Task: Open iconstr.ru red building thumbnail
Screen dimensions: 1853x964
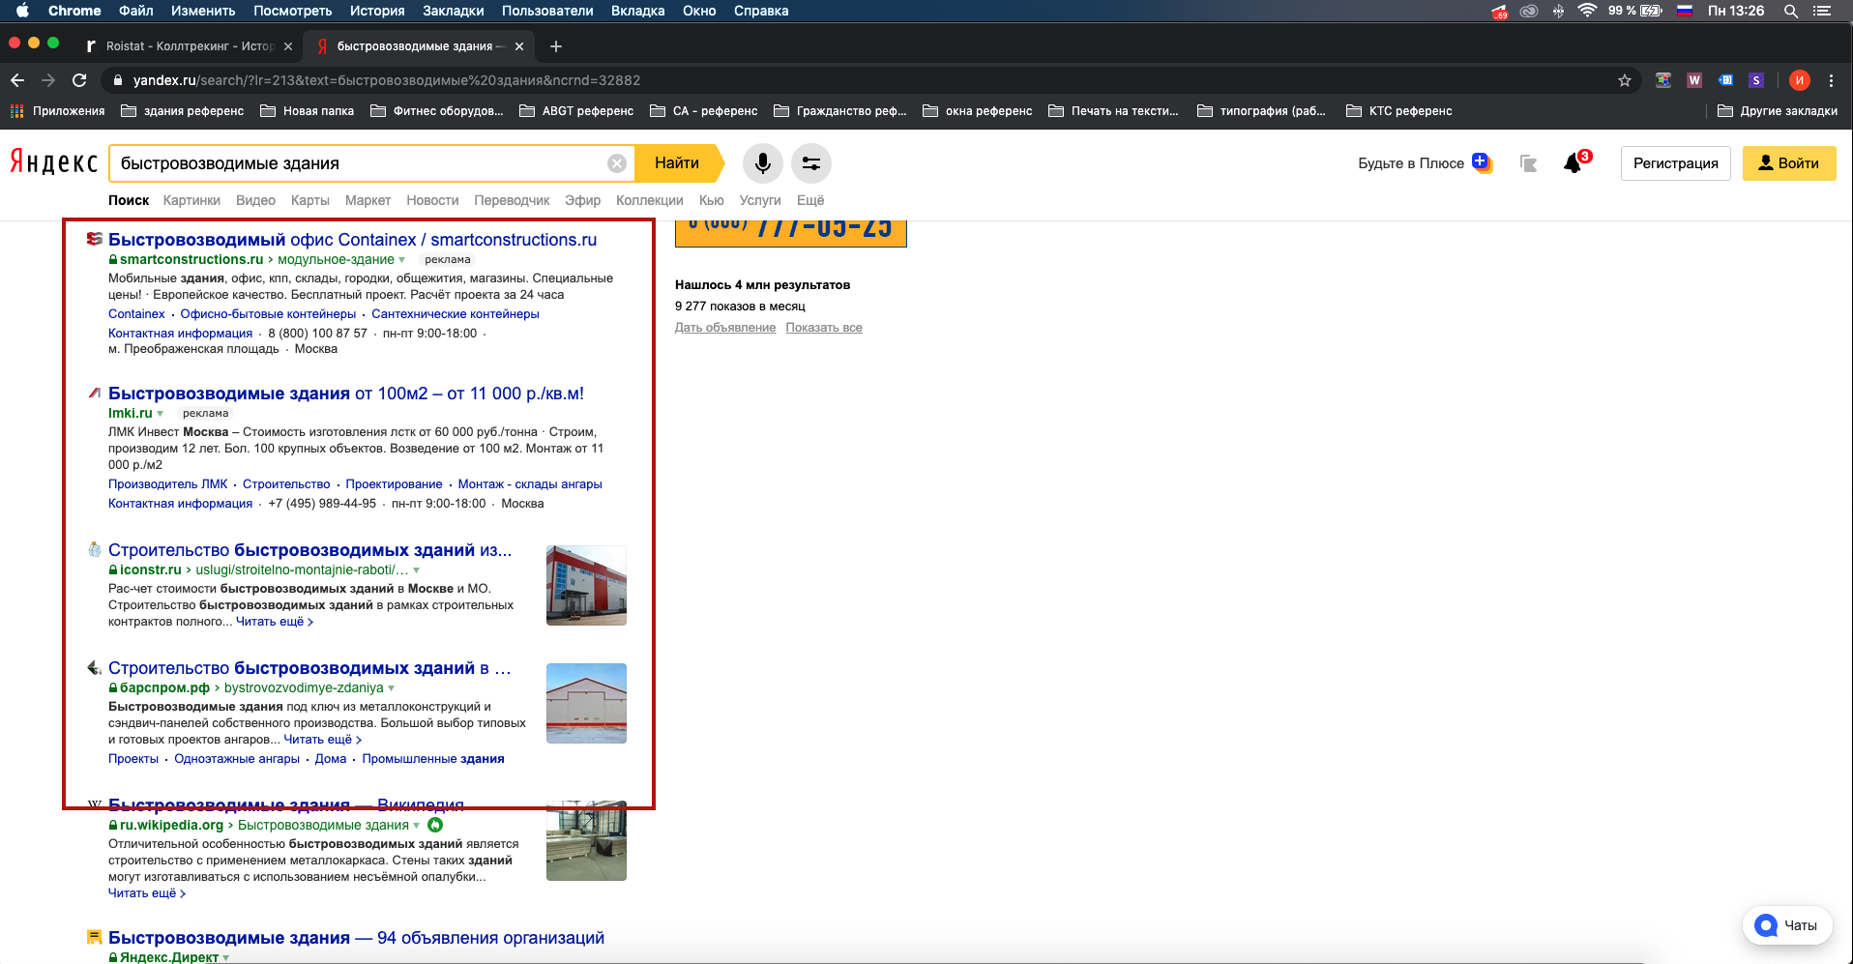Action: tap(586, 585)
